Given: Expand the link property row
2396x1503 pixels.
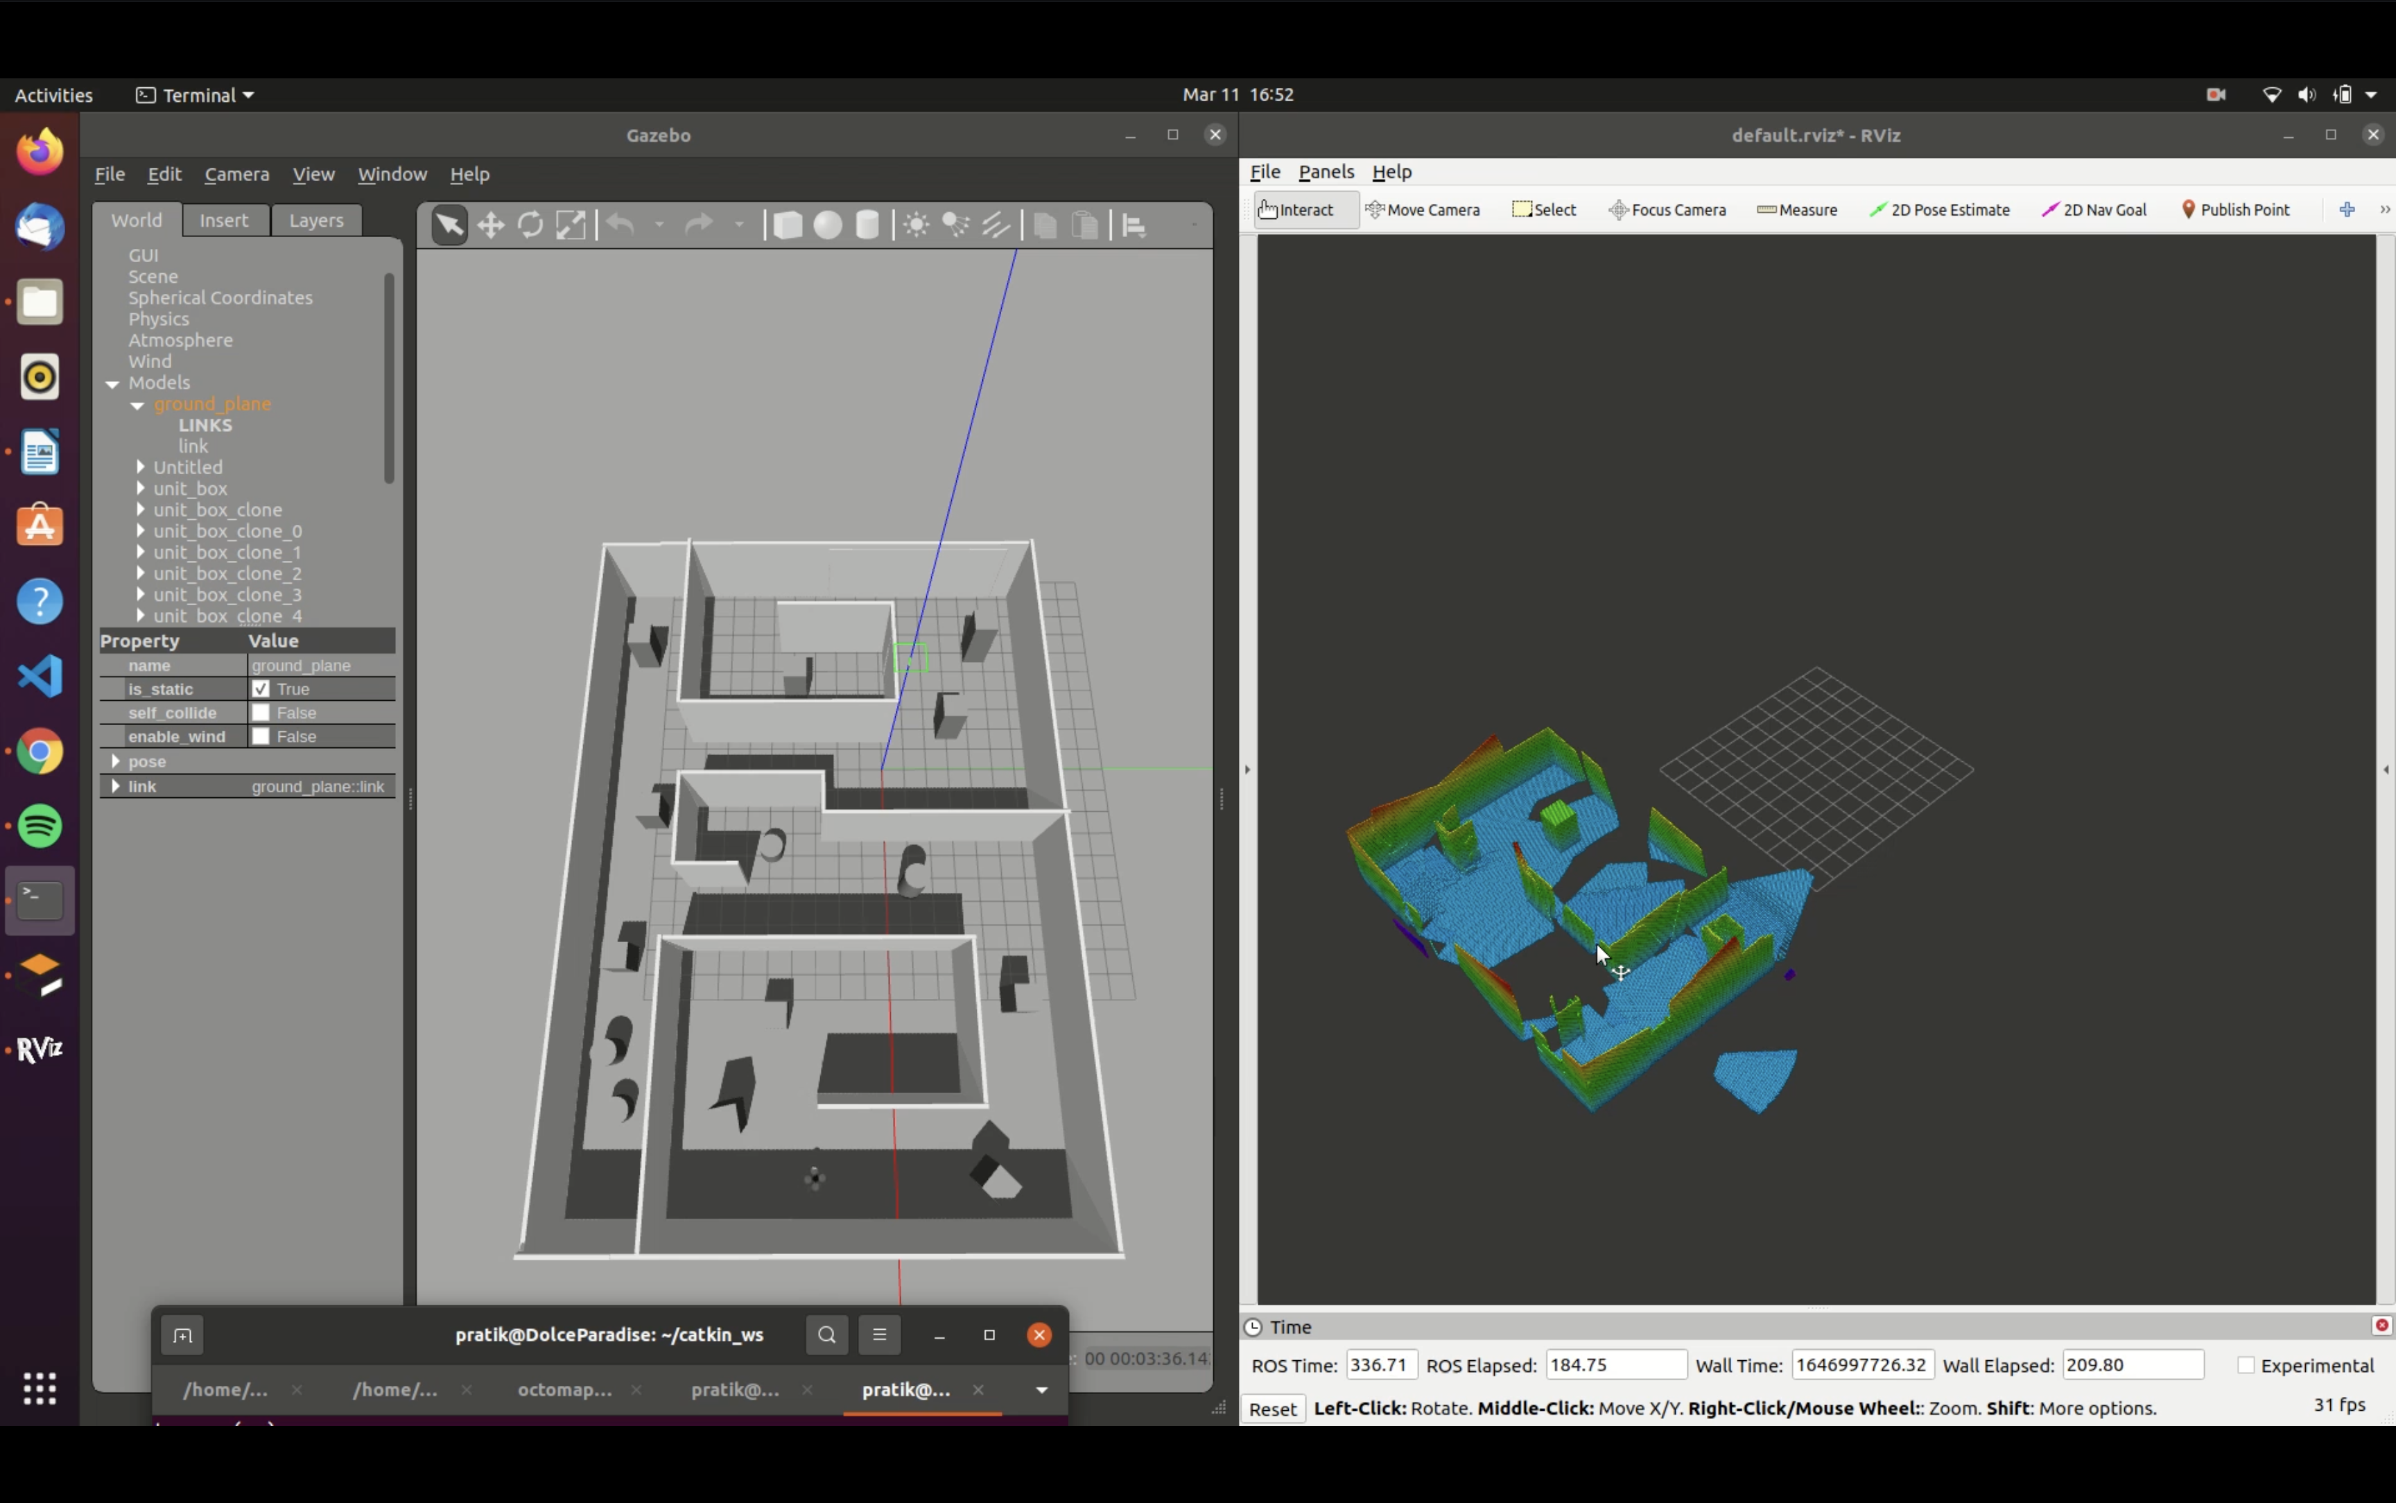Looking at the screenshot, I should pyautogui.click(x=115, y=786).
